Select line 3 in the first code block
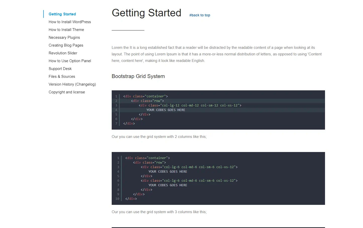This screenshot has height=228, width=363. pos(190,105)
